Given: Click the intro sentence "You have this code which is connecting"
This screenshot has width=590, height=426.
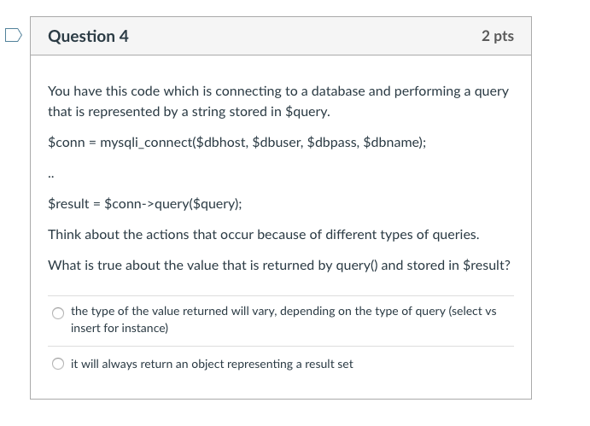Looking at the screenshot, I should click(x=278, y=102).
